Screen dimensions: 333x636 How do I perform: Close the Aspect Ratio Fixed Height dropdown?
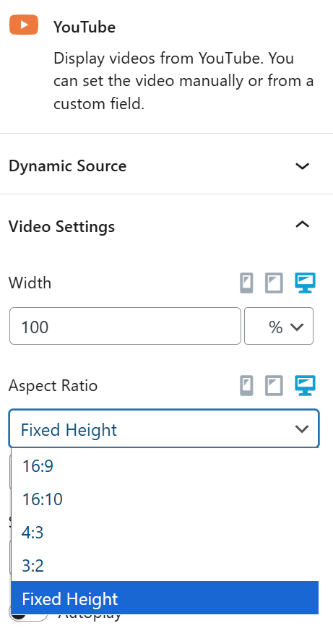coord(164,429)
